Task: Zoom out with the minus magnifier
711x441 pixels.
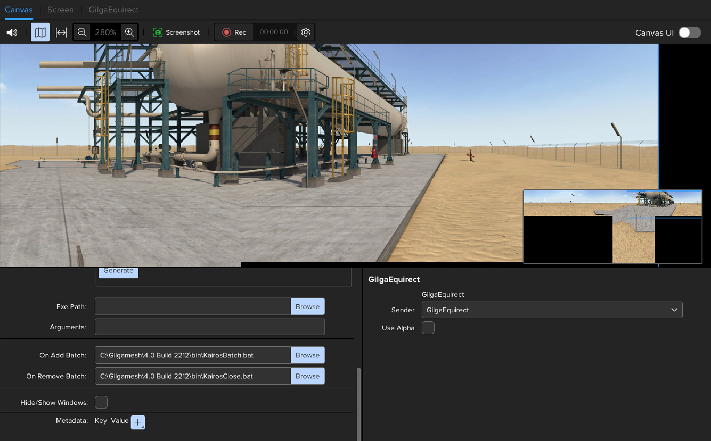Action: coord(82,32)
